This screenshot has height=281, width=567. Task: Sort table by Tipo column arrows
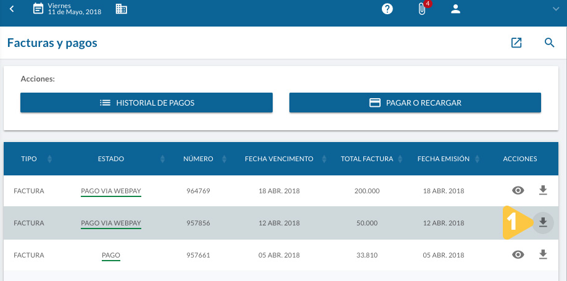point(49,159)
